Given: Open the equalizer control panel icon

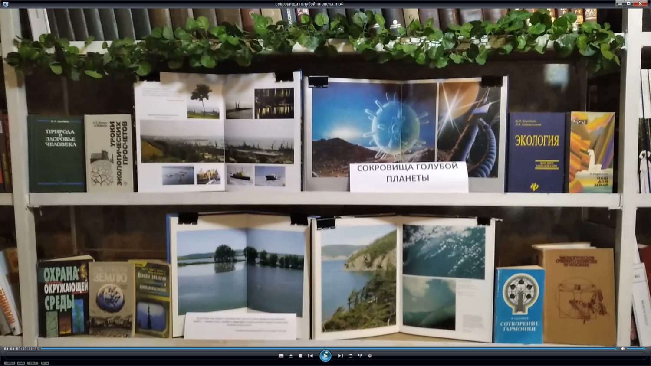Looking at the screenshot, I should click(x=360, y=356).
